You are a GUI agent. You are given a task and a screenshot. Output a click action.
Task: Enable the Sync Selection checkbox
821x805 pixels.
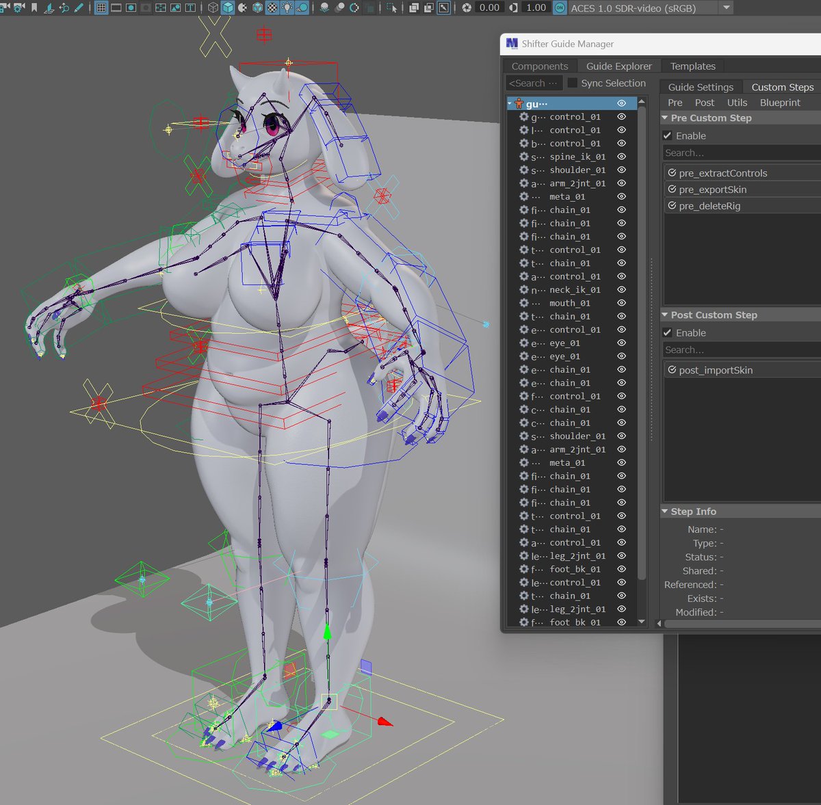[x=573, y=83]
